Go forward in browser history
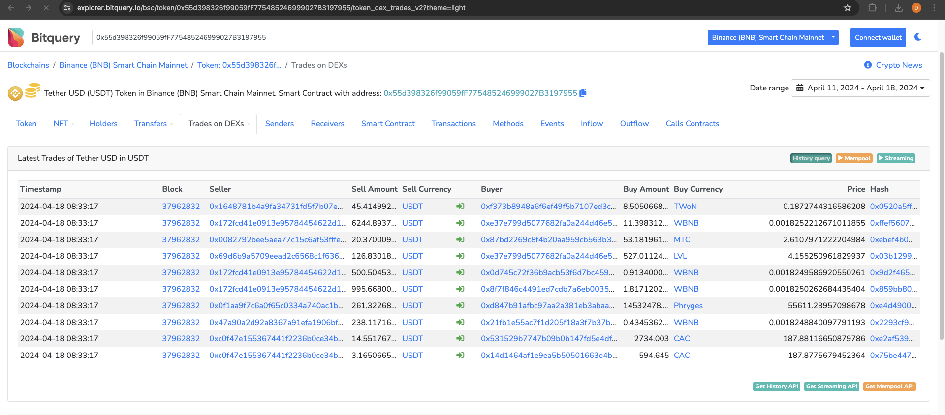 29,8
